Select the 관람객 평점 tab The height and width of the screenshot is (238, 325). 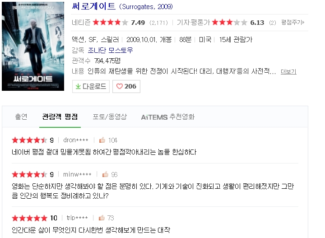(x=60, y=117)
